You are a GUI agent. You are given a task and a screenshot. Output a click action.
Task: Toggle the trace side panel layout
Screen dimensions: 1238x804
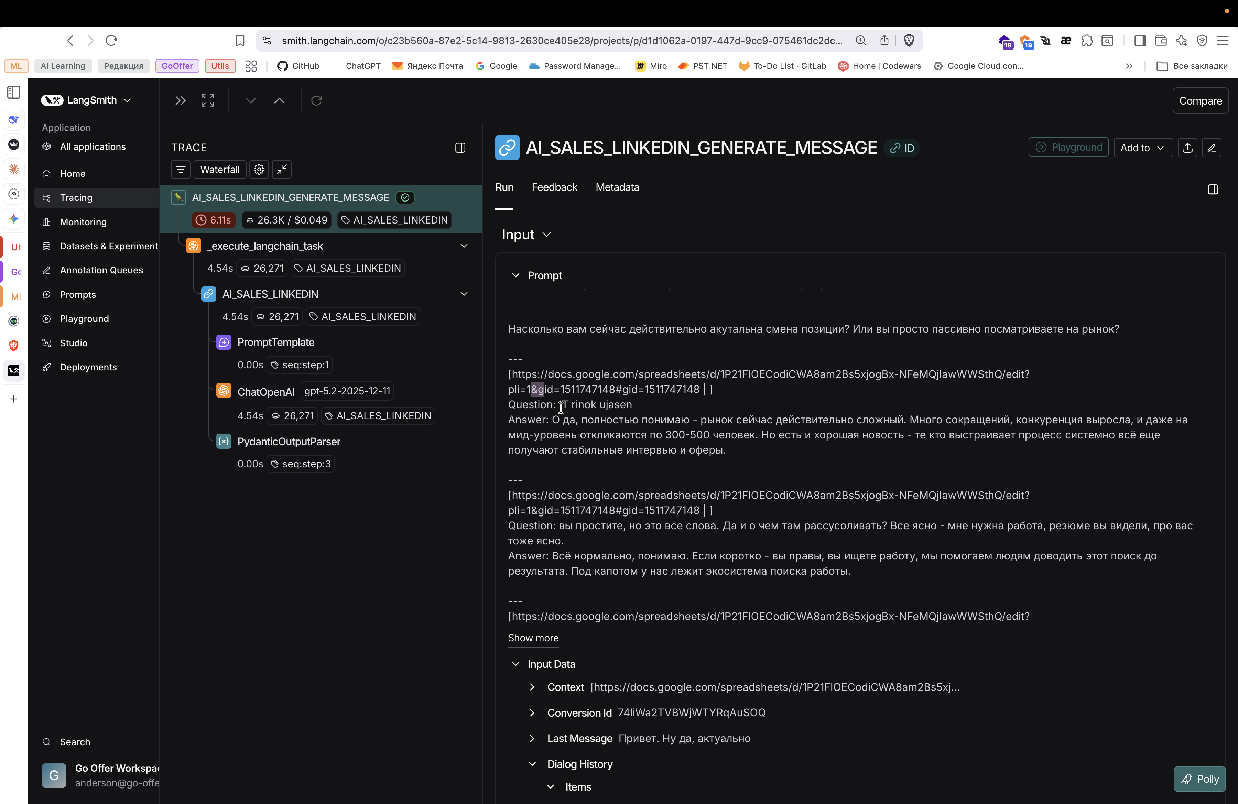(x=460, y=148)
